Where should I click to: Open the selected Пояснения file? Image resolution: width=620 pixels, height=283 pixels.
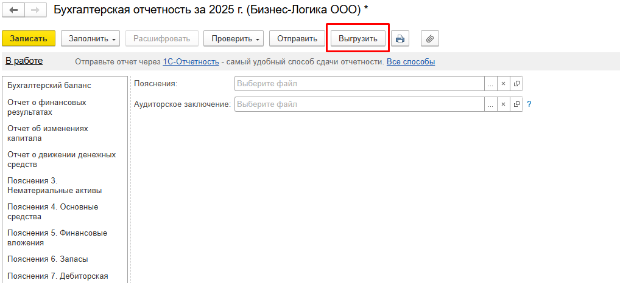[516, 84]
